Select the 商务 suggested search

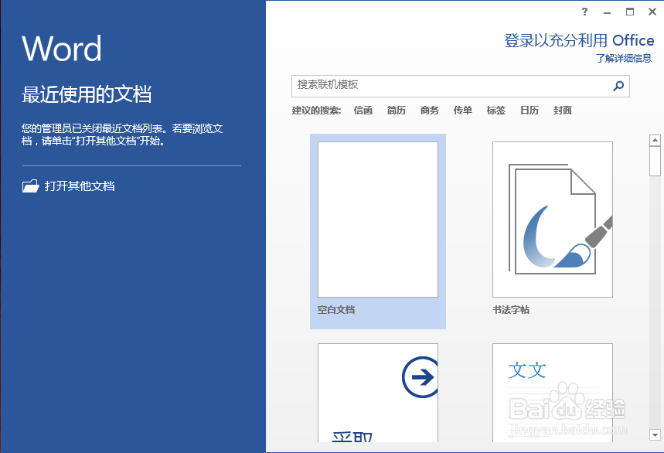coord(429,110)
